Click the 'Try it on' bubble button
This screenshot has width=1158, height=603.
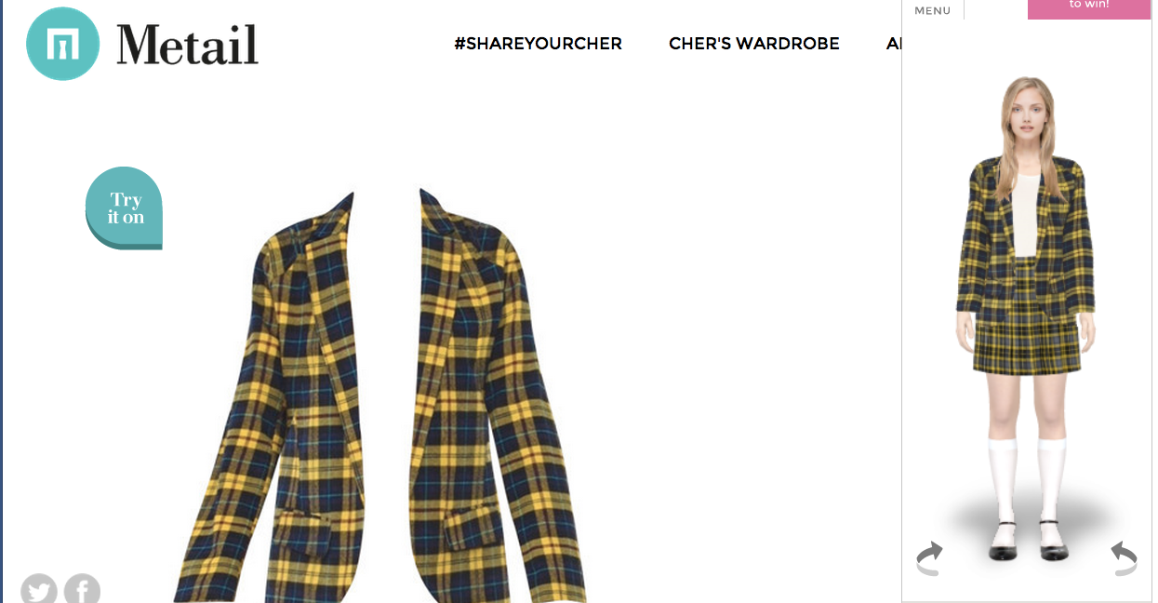pyautogui.click(x=125, y=208)
